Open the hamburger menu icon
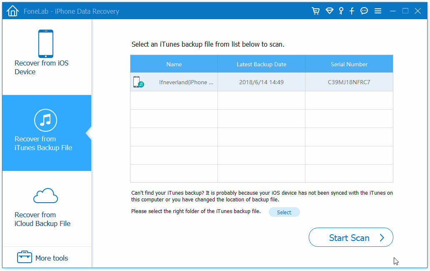Screen dimensions: 430x271 378,11
